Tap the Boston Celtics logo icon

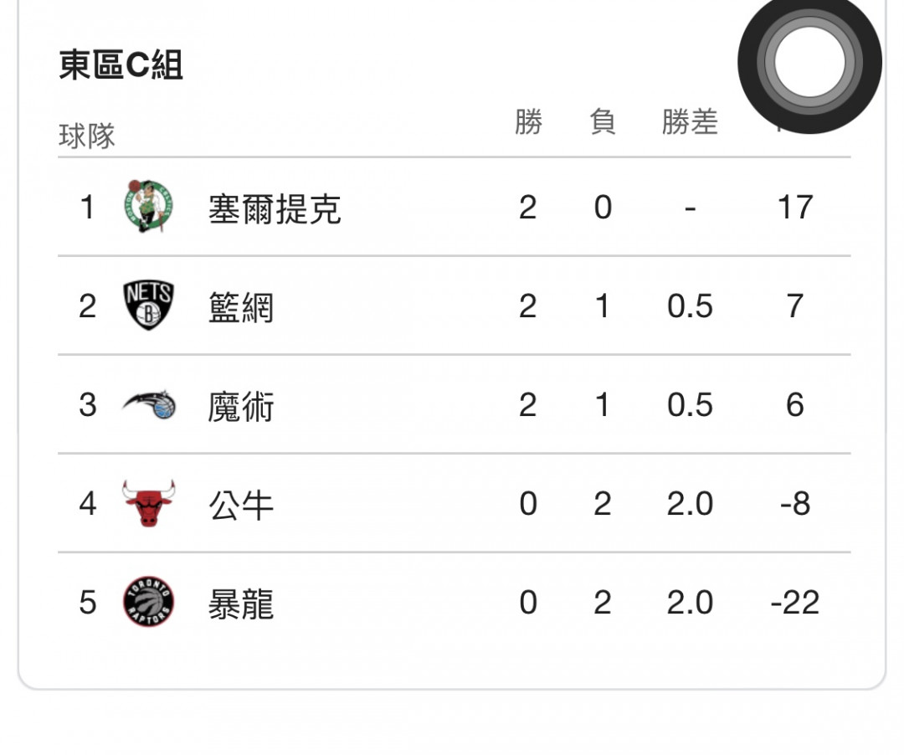pyautogui.click(x=149, y=206)
